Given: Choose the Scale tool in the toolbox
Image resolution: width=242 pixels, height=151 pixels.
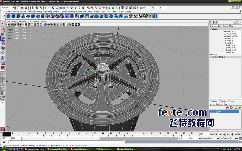Looking at the screenshot, I should (3, 48).
